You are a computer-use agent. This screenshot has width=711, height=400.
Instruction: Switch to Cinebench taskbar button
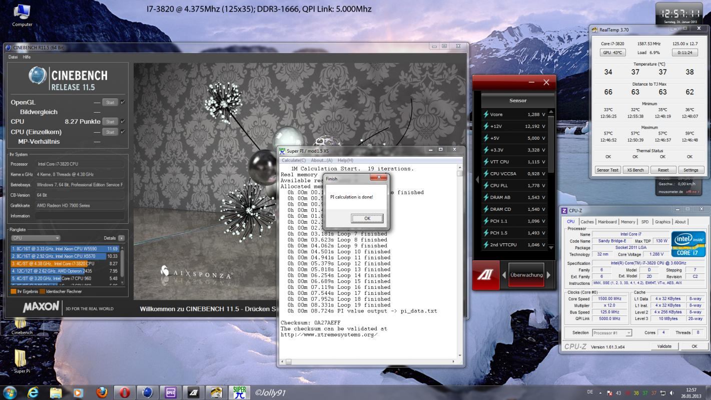tap(148, 392)
